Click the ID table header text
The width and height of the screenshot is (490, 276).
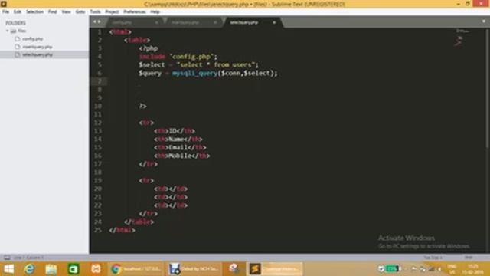coord(172,131)
